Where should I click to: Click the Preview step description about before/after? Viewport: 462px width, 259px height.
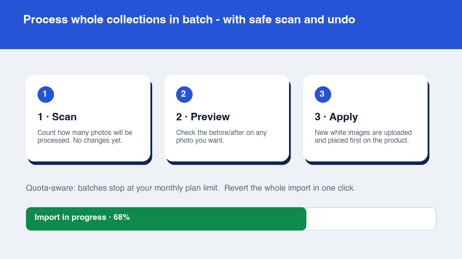[x=221, y=136]
